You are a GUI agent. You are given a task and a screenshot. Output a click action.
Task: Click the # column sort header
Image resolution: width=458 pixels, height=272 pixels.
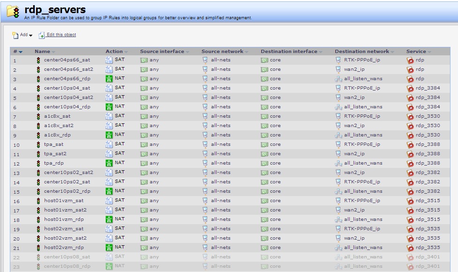click(x=15, y=51)
